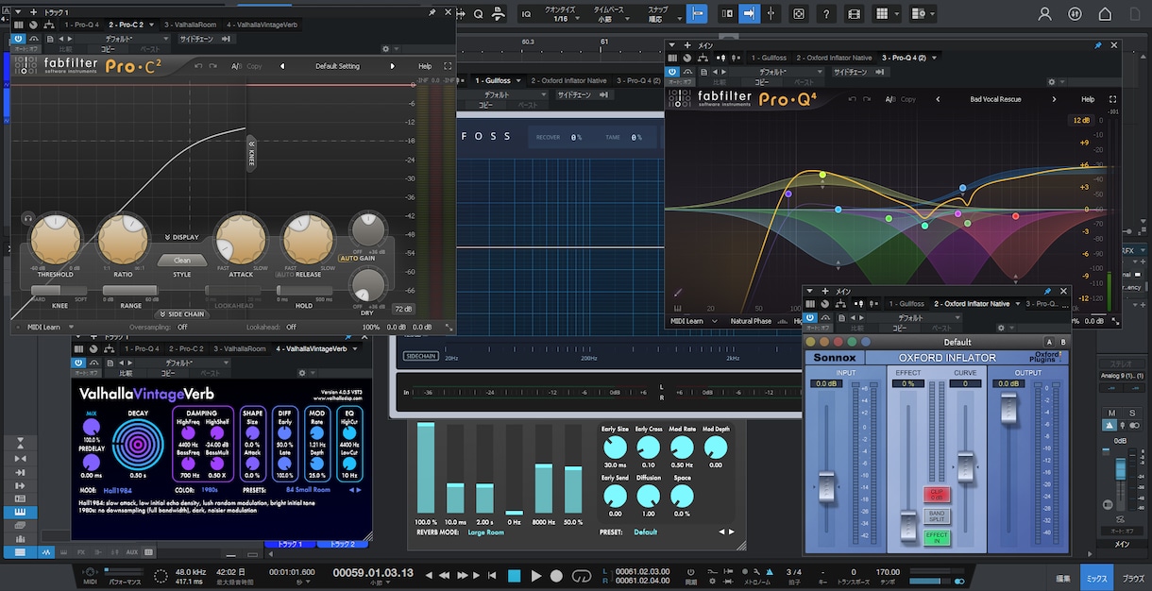The height and width of the screenshot is (591, 1152).
Task: Open the Pro-C 2 STYLE Clean dropdown
Action: [x=182, y=261]
